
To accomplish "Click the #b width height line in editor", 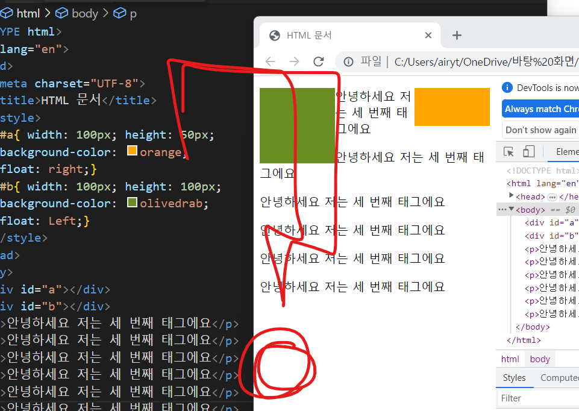I will (x=110, y=186).
